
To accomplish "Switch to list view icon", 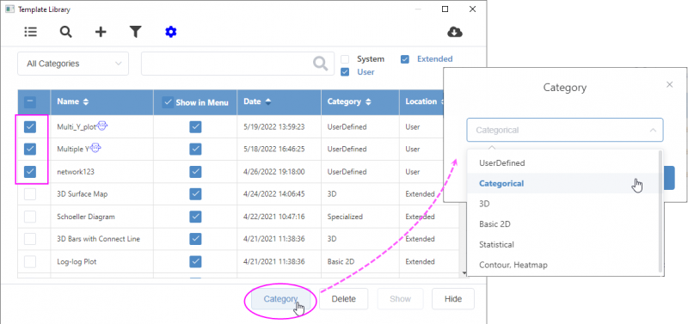I will pyautogui.click(x=30, y=32).
